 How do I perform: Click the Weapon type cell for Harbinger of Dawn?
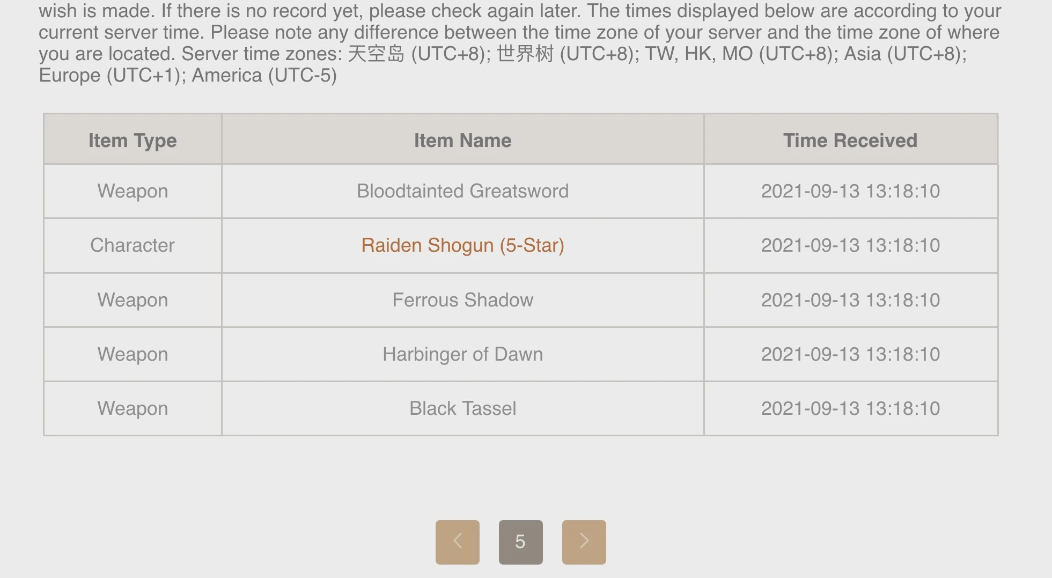(x=133, y=354)
